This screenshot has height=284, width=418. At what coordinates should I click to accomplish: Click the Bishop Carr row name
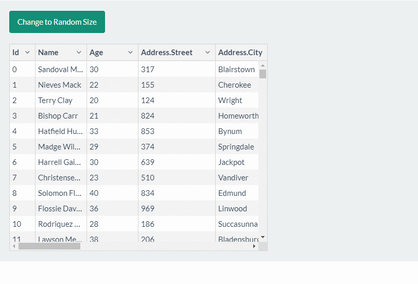[58, 116]
